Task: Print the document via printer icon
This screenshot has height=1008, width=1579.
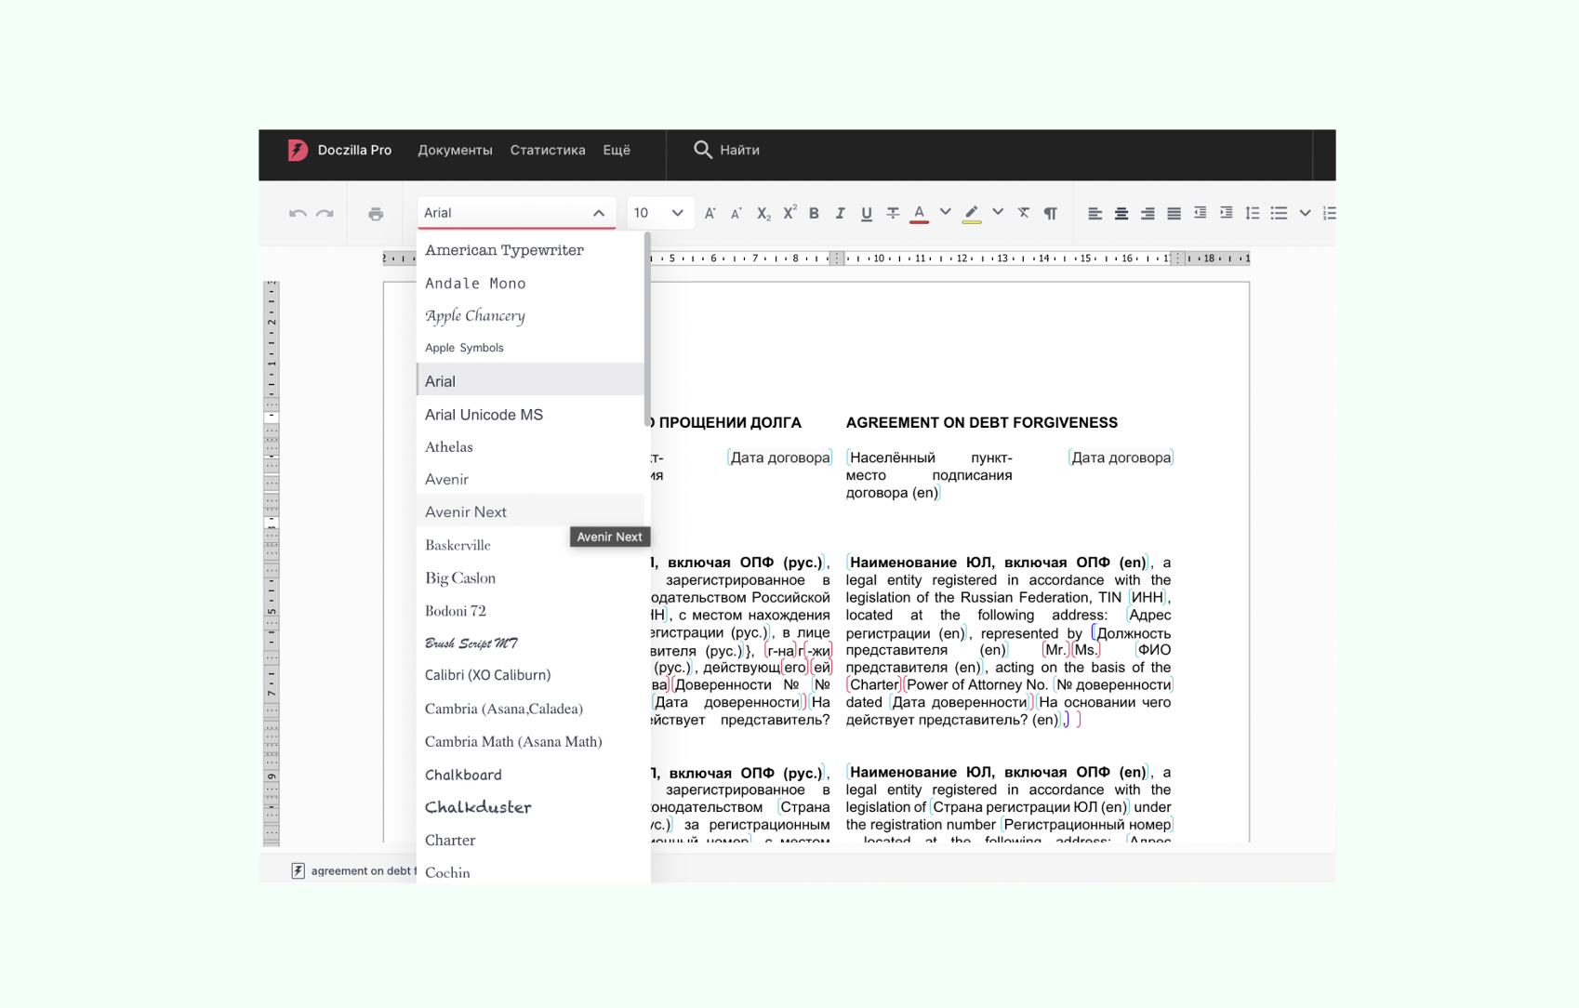Action: [x=376, y=214]
